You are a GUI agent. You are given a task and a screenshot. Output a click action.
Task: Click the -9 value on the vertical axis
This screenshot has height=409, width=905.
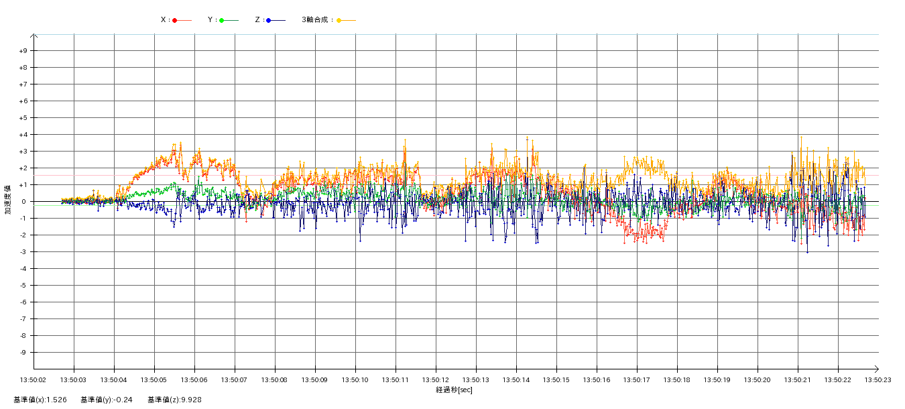(x=23, y=353)
